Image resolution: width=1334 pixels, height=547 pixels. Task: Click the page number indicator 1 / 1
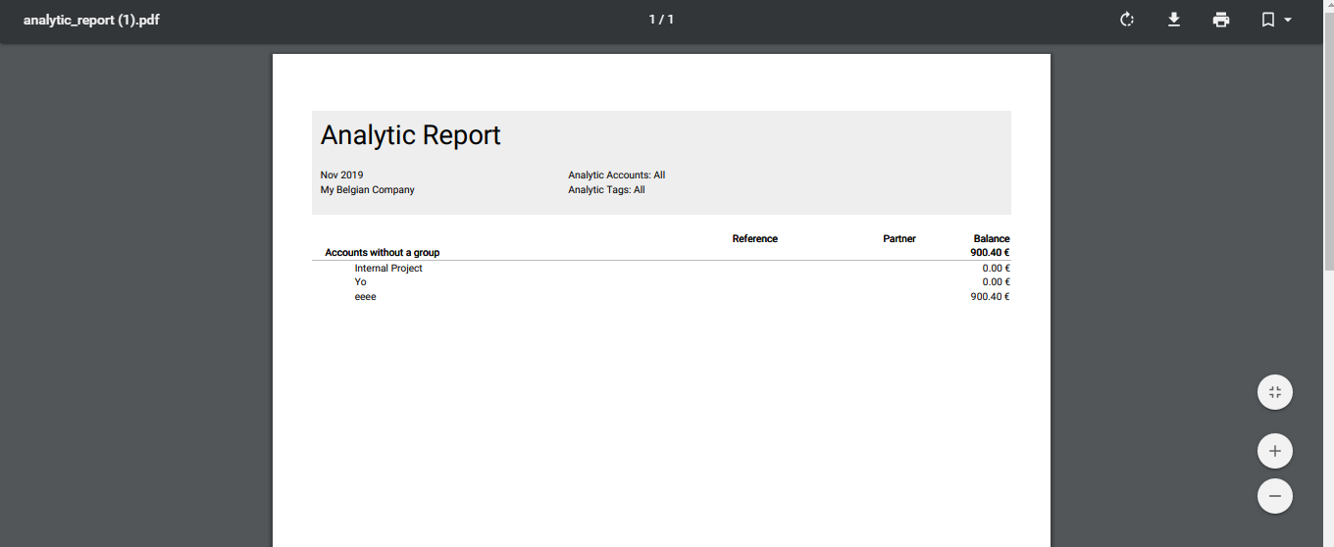click(x=661, y=20)
